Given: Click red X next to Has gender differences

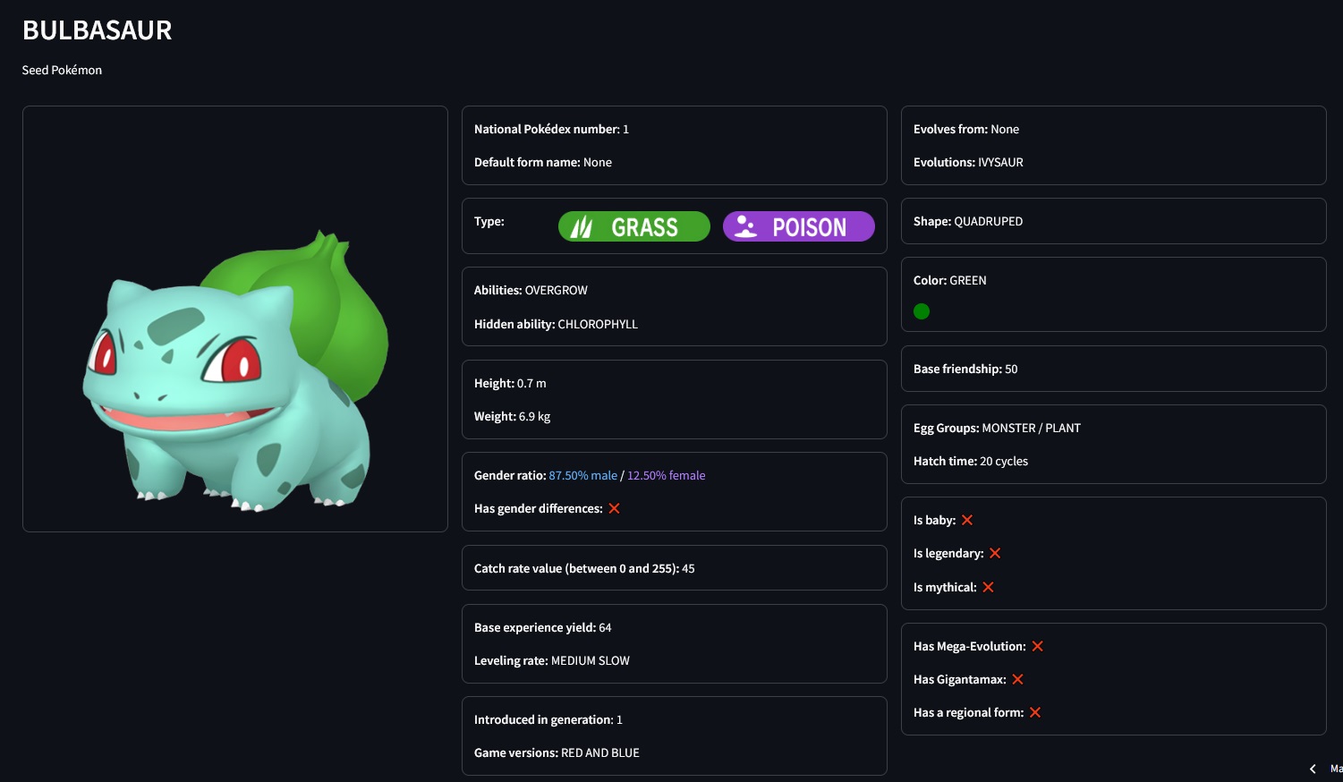Looking at the screenshot, I should 614,508.
